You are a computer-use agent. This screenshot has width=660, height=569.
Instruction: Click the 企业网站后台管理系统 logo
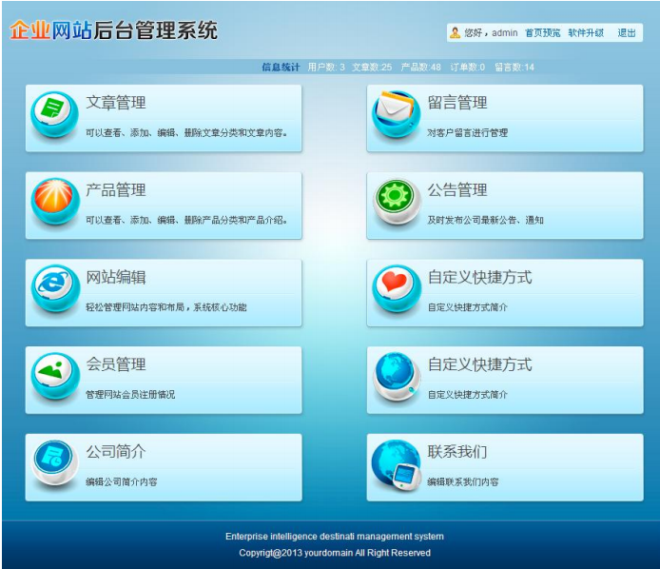pos(114,30)
